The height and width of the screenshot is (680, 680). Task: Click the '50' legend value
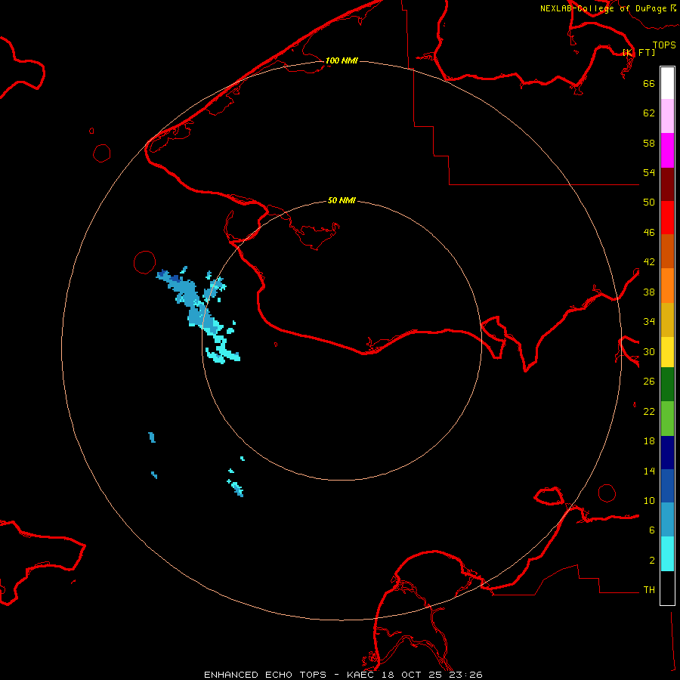[649, 202]
